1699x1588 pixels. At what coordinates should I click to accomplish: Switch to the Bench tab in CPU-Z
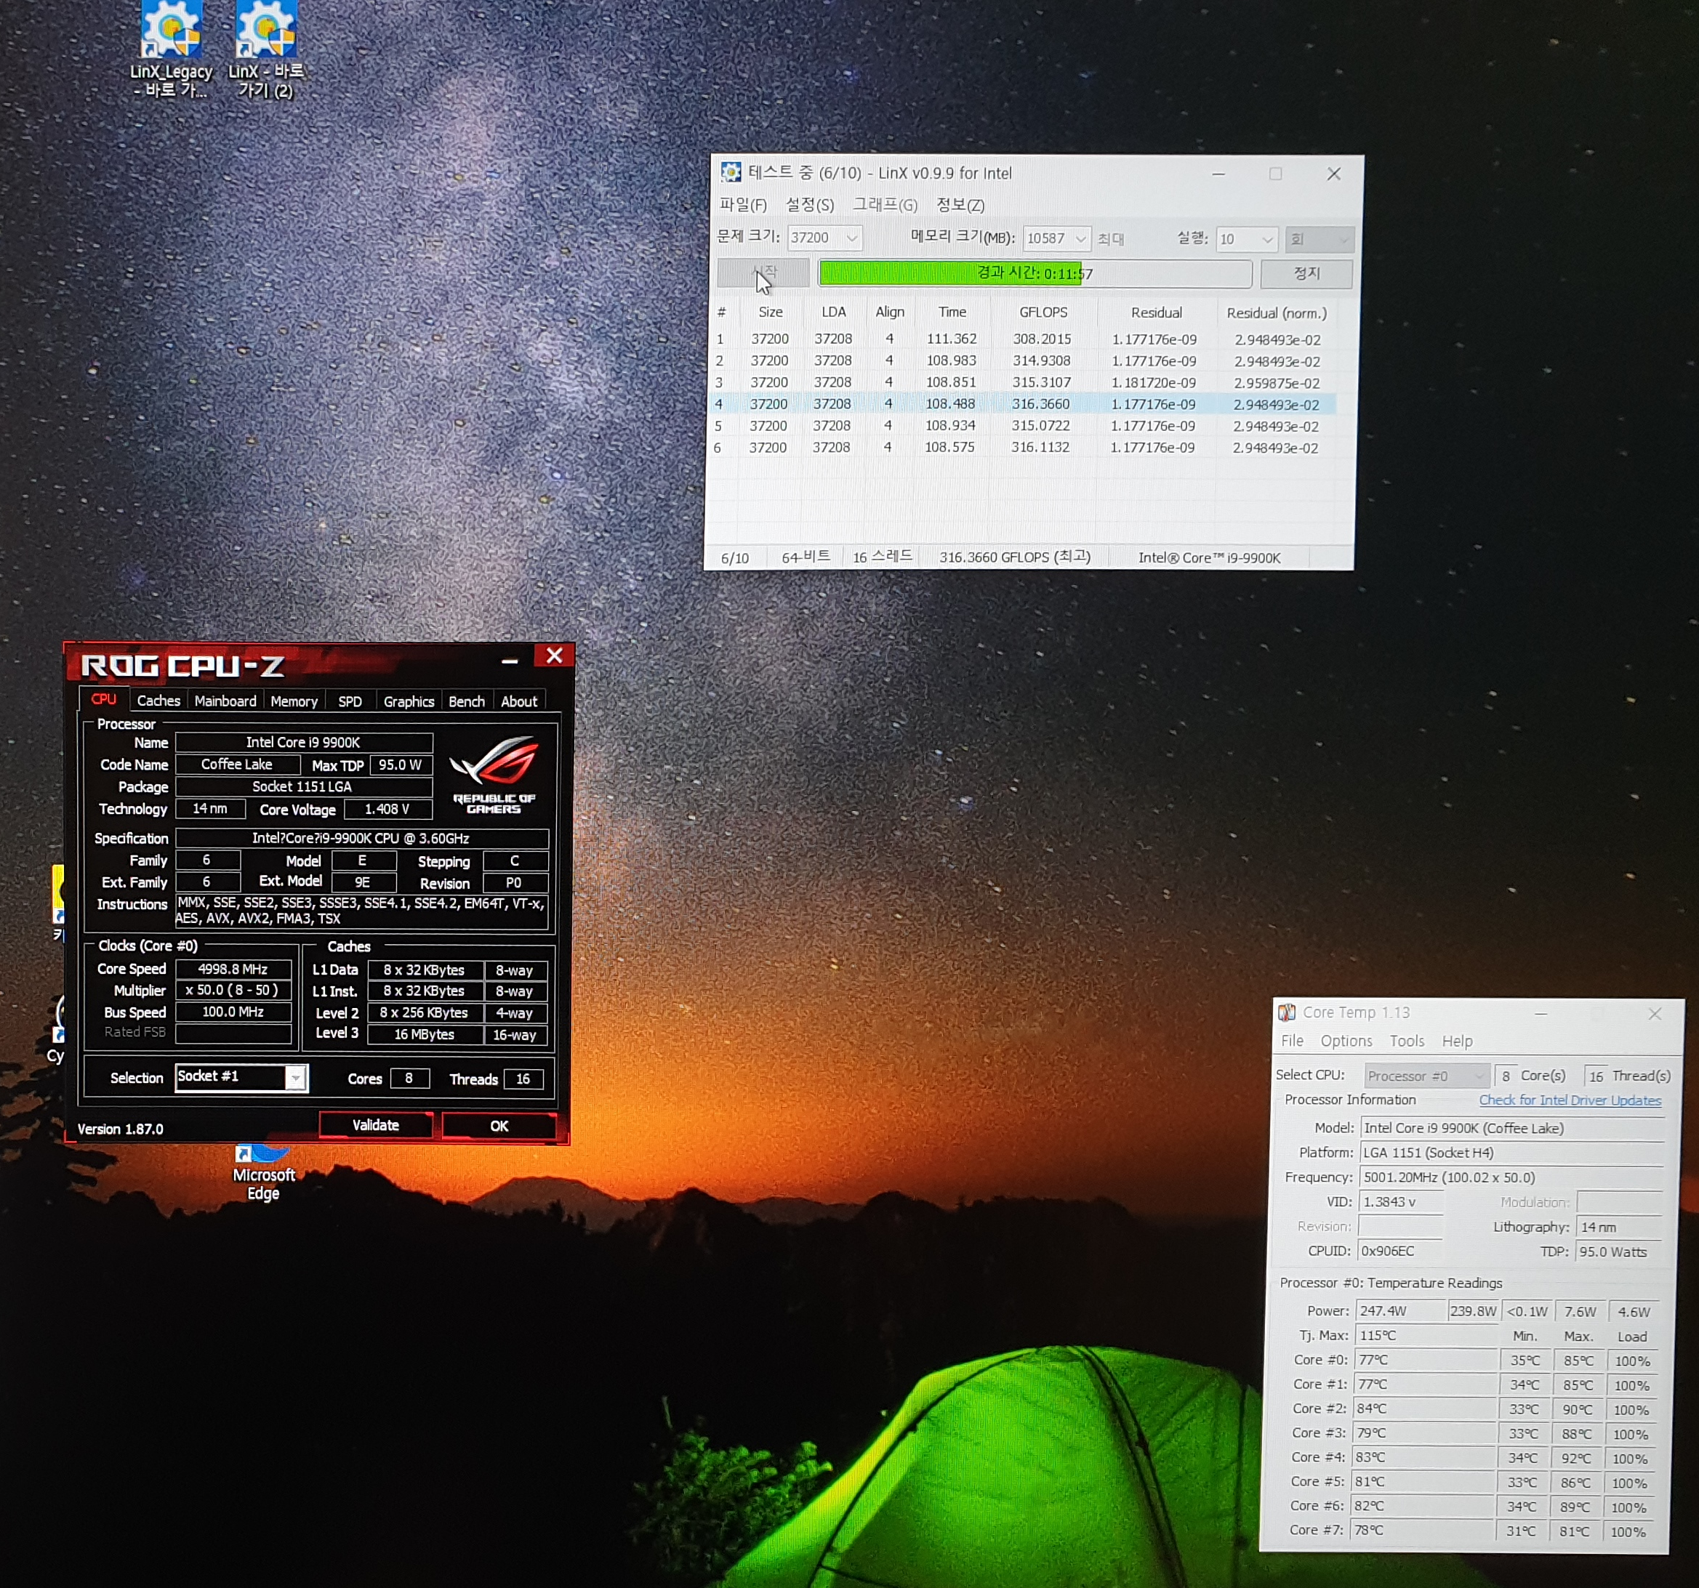coord(467,701)
